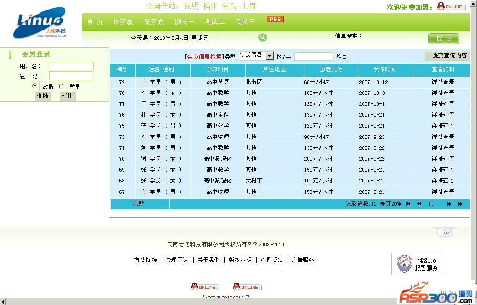The image size is (477, 305).
Task: Open the 首页 navigation item
Action: 94,22
